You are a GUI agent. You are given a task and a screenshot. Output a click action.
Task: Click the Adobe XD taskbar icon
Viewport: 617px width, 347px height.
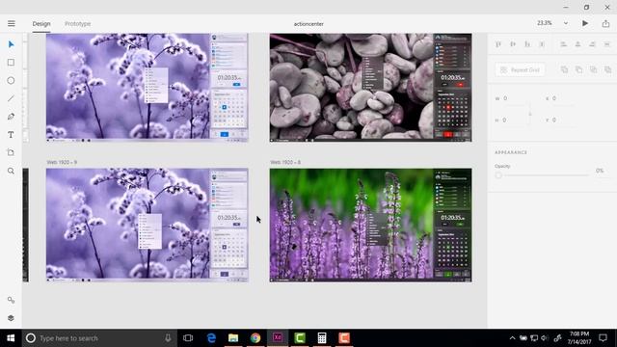coord(278,338)
